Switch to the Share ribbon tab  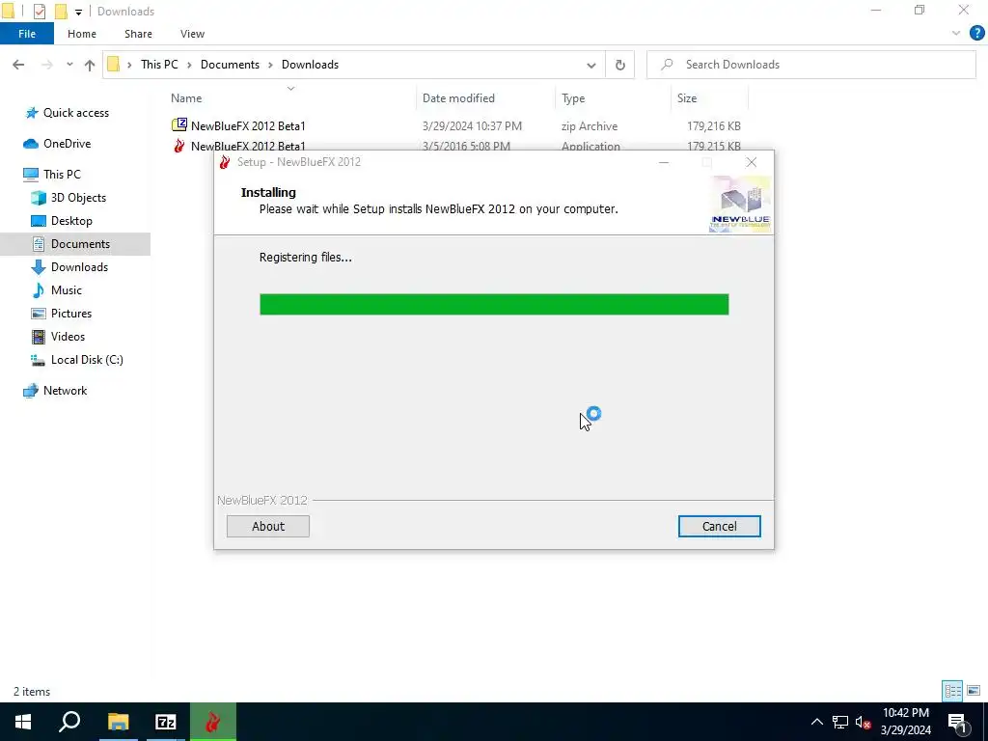[138, 34]
